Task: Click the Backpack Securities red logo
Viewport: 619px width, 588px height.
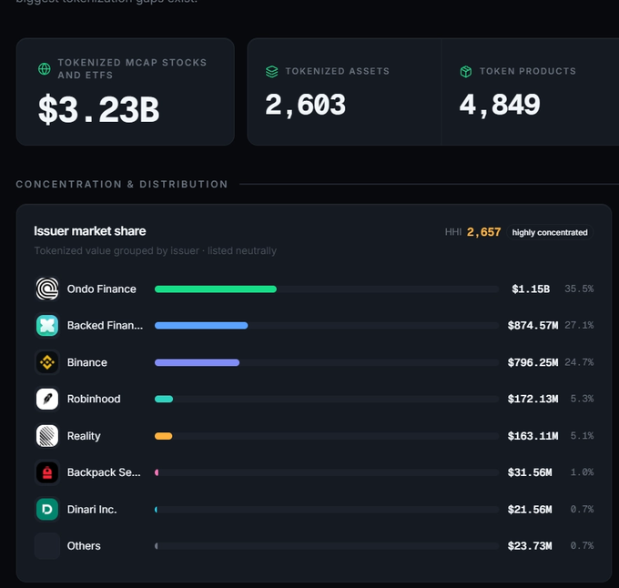Action: (47, 472)
